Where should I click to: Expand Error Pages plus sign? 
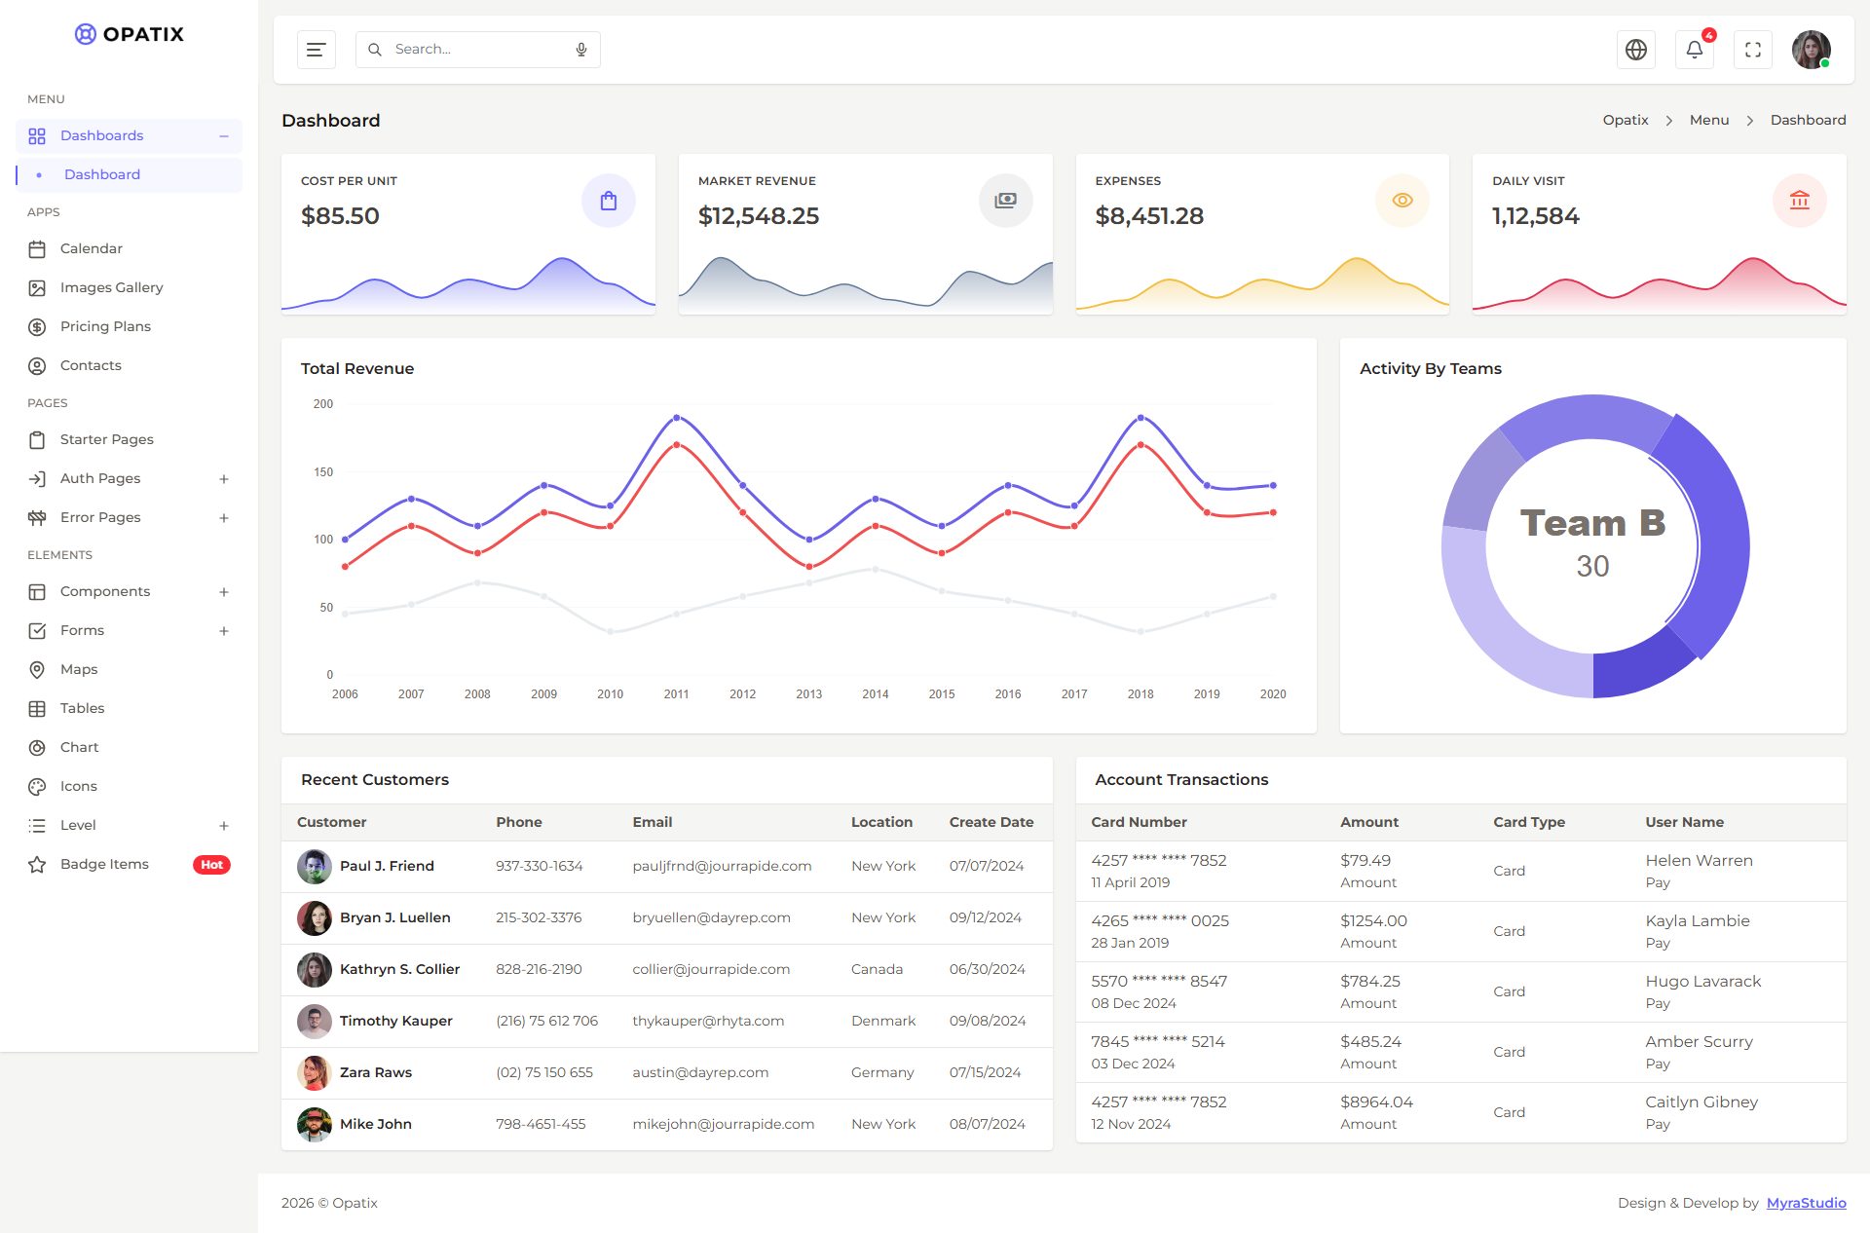coord(224,518)
